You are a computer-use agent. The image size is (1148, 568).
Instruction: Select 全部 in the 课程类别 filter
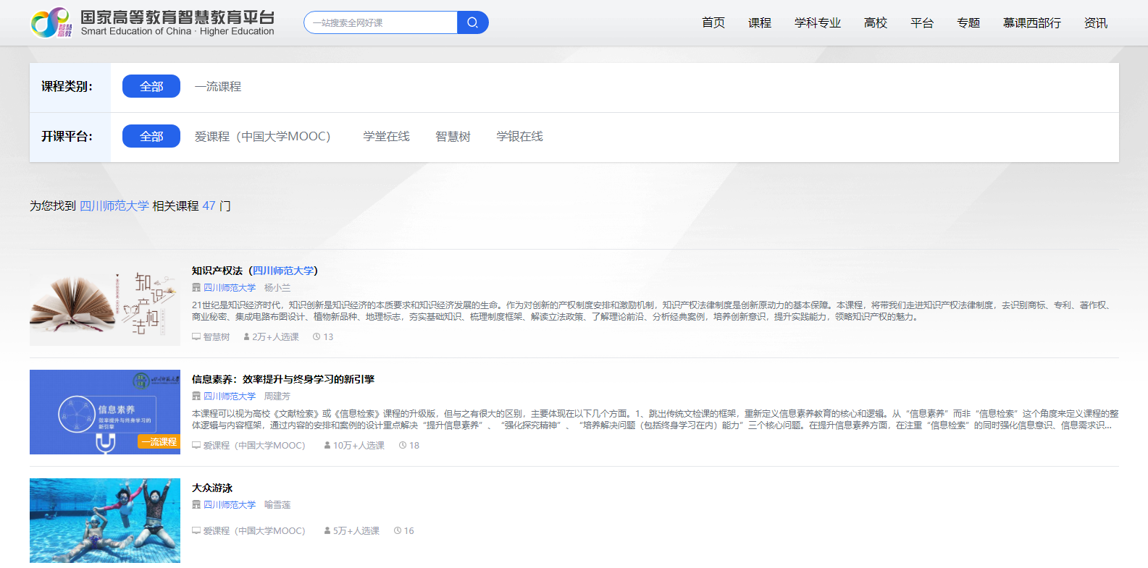tap(151, 86)
